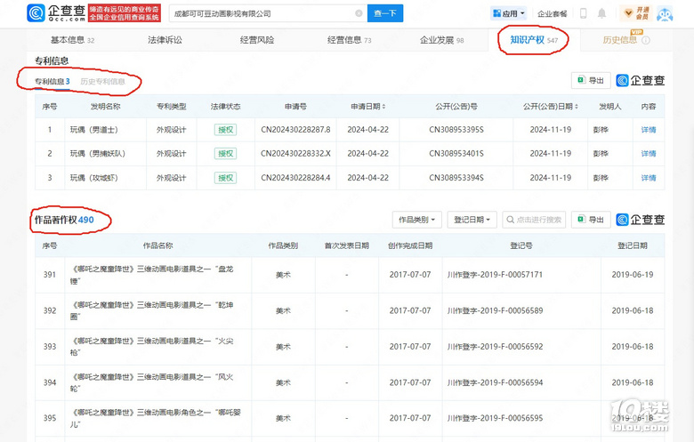Select publication number CN308953394S

(x=456, y=178)
